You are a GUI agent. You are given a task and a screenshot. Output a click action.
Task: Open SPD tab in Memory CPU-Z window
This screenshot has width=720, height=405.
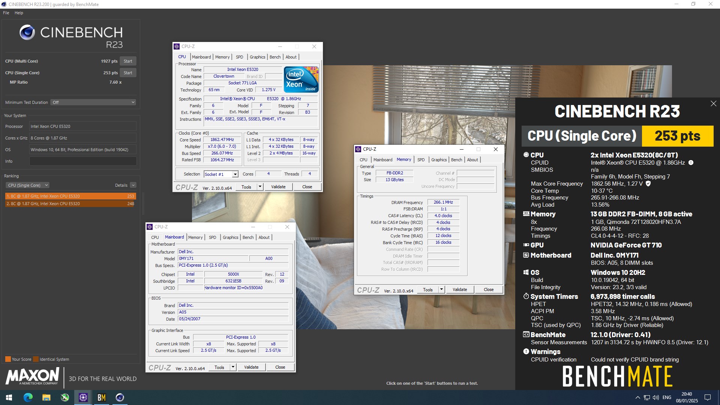(421, 160)
